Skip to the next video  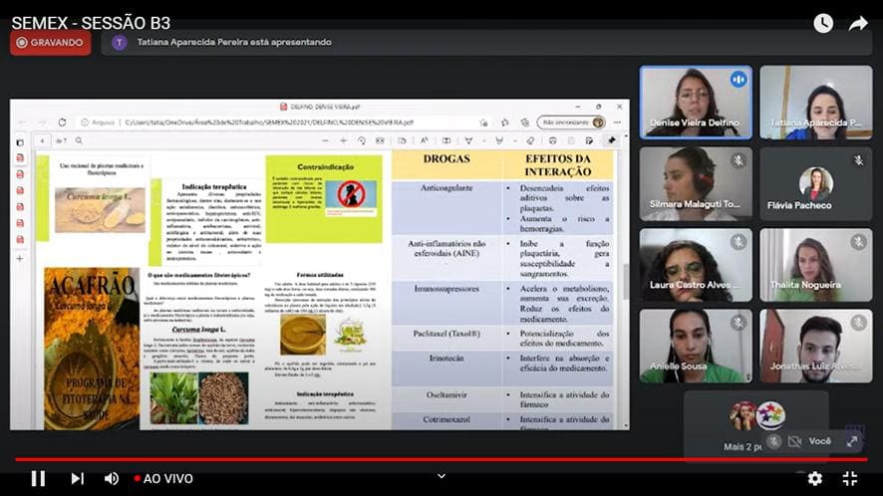(77, 478)
